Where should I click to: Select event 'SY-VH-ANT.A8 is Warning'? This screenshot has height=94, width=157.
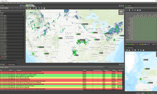[x=61, y=78]
